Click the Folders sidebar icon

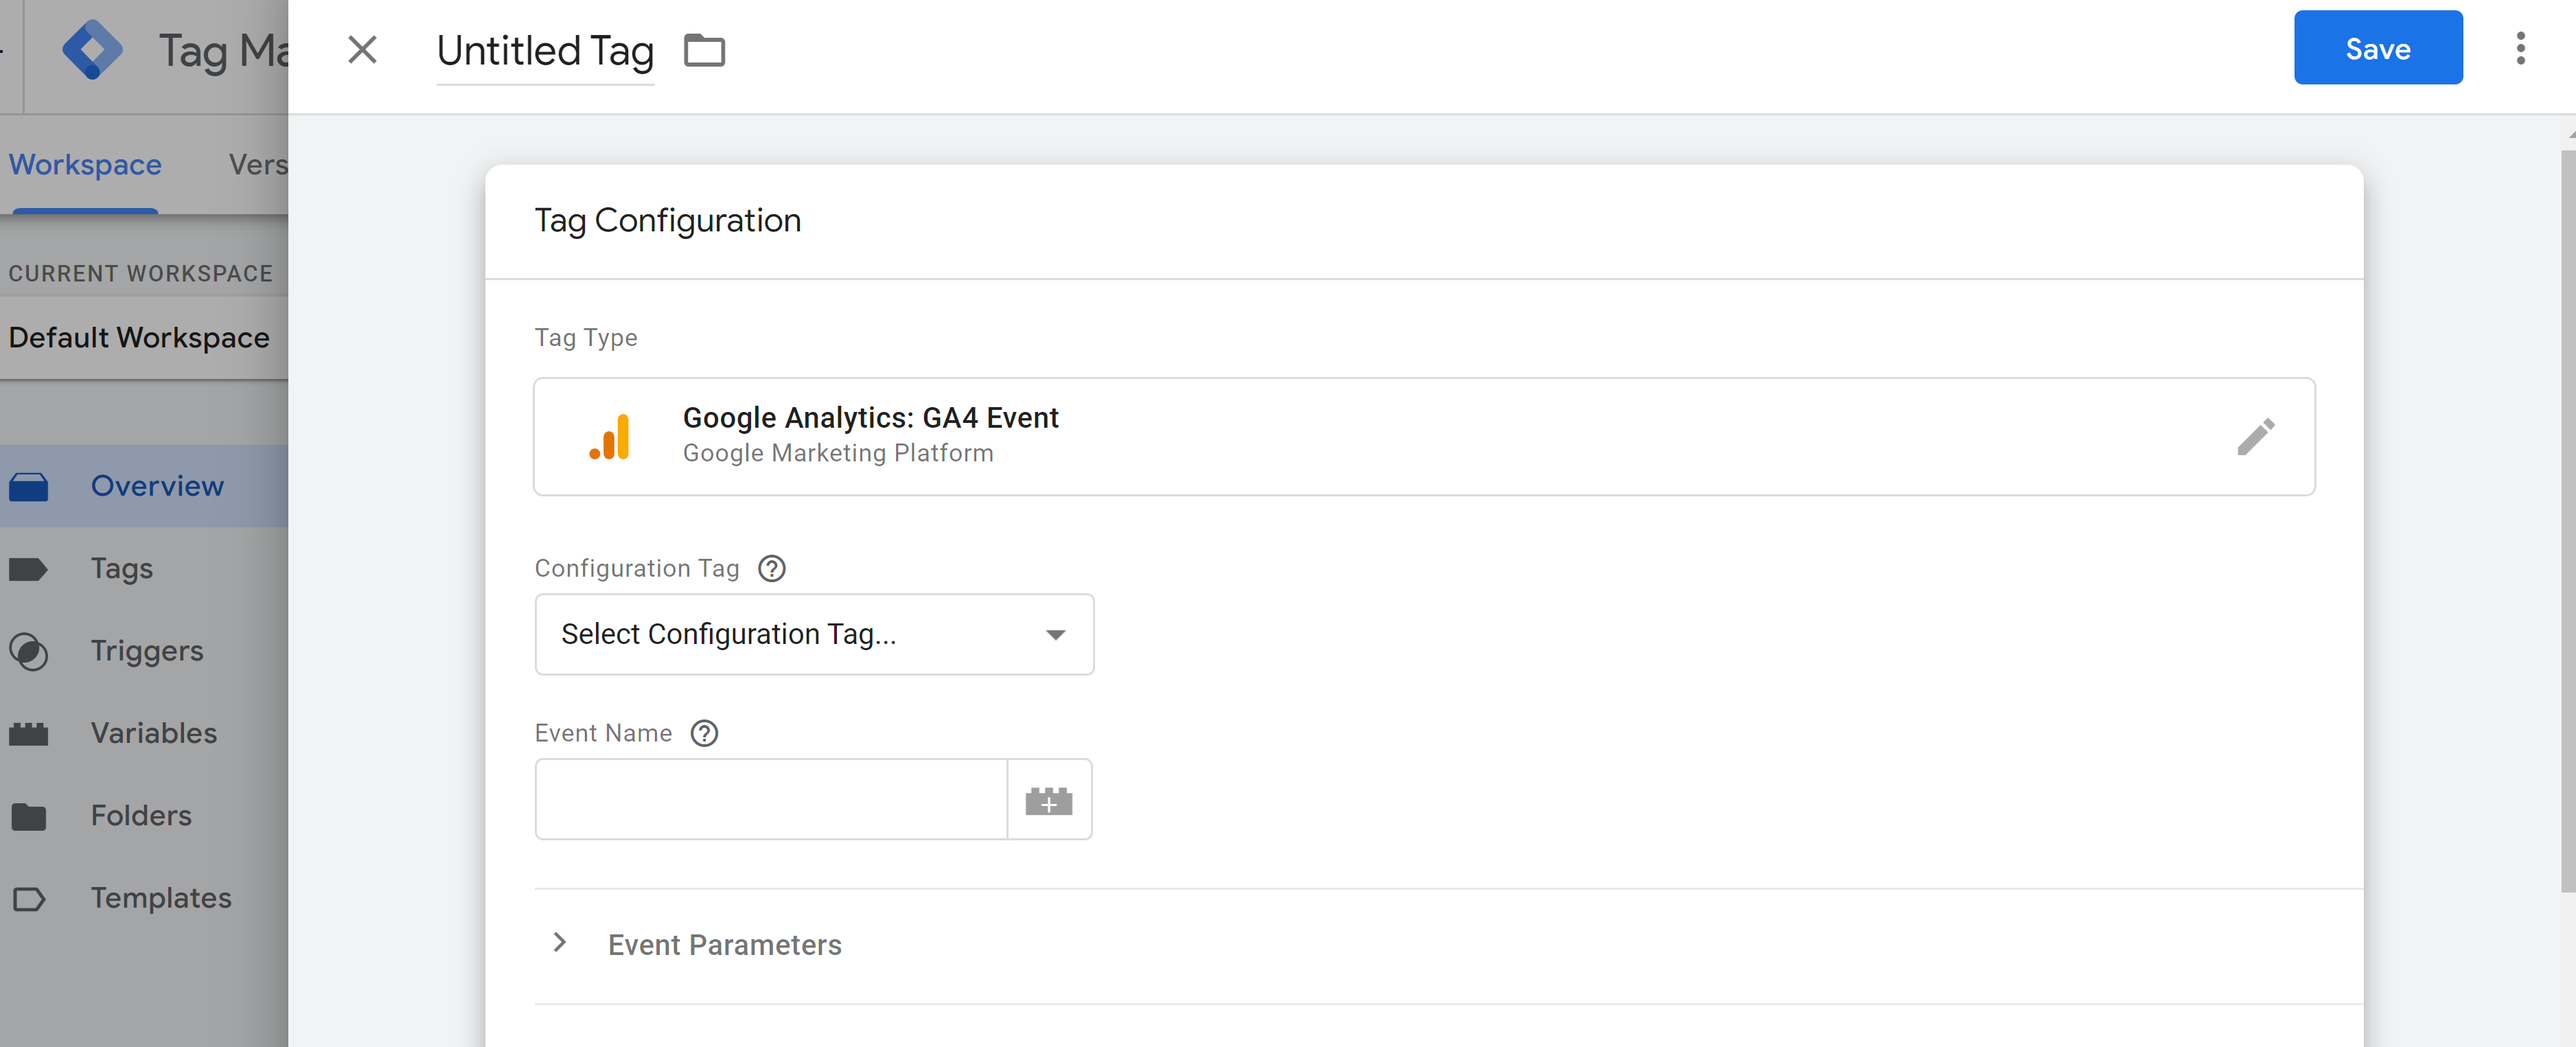click(30, 815)
